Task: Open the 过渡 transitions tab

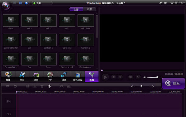Action: click(x=64, y=76)
